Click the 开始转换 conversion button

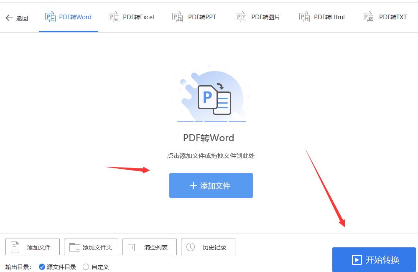click(374, 259)
